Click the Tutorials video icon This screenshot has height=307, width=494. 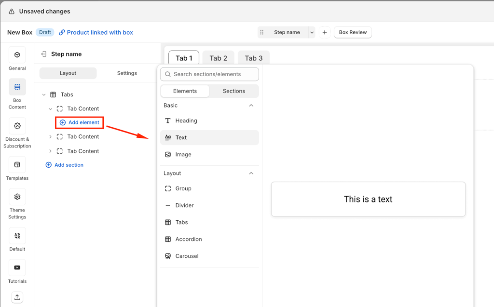pyautogui.click(x=17, y=268)
